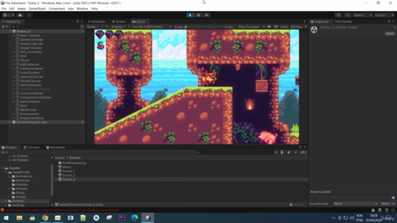Open the Game view three-dot menu
The height and width of the screenshot is (223, 397).
tap(305, 22)
